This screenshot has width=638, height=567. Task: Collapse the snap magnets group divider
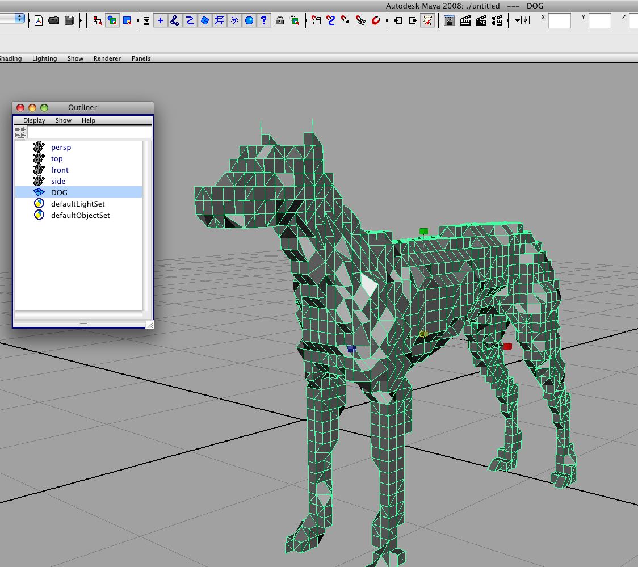click(x=305, y=20)
